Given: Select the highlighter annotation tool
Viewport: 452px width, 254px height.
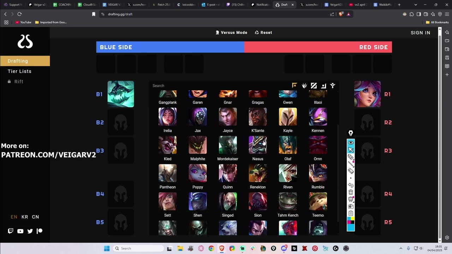Looking at the screenshot, I should tap(351, 157).
